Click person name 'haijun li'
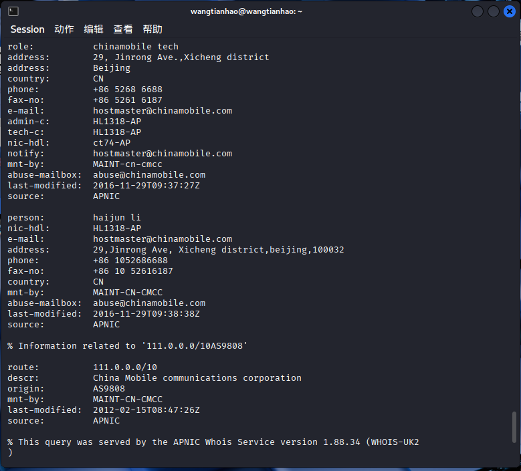The height and width of the screenshot is (471, 521). click(116, 218)
